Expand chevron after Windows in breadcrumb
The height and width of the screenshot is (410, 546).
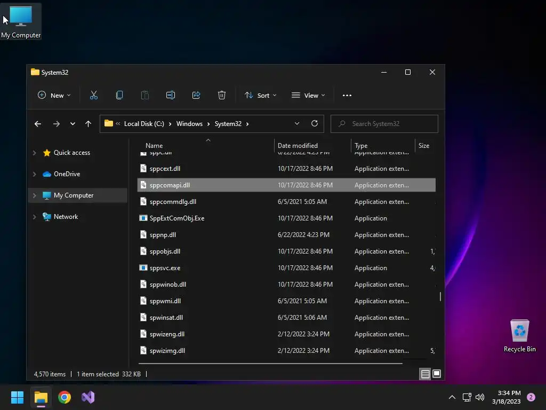click(208, 124)
